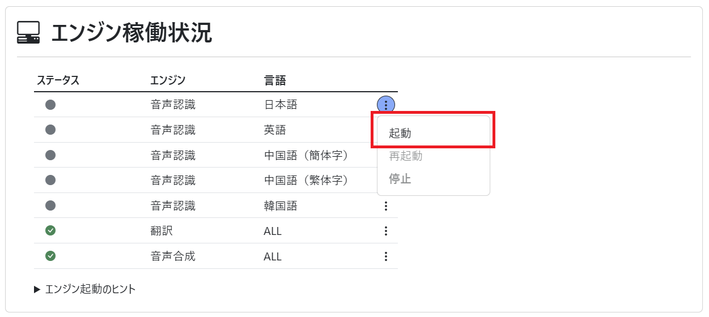Screen dimensions: 709x317
Task: Click the 中国語（簡体字） language cell
Action: (306, 155)
